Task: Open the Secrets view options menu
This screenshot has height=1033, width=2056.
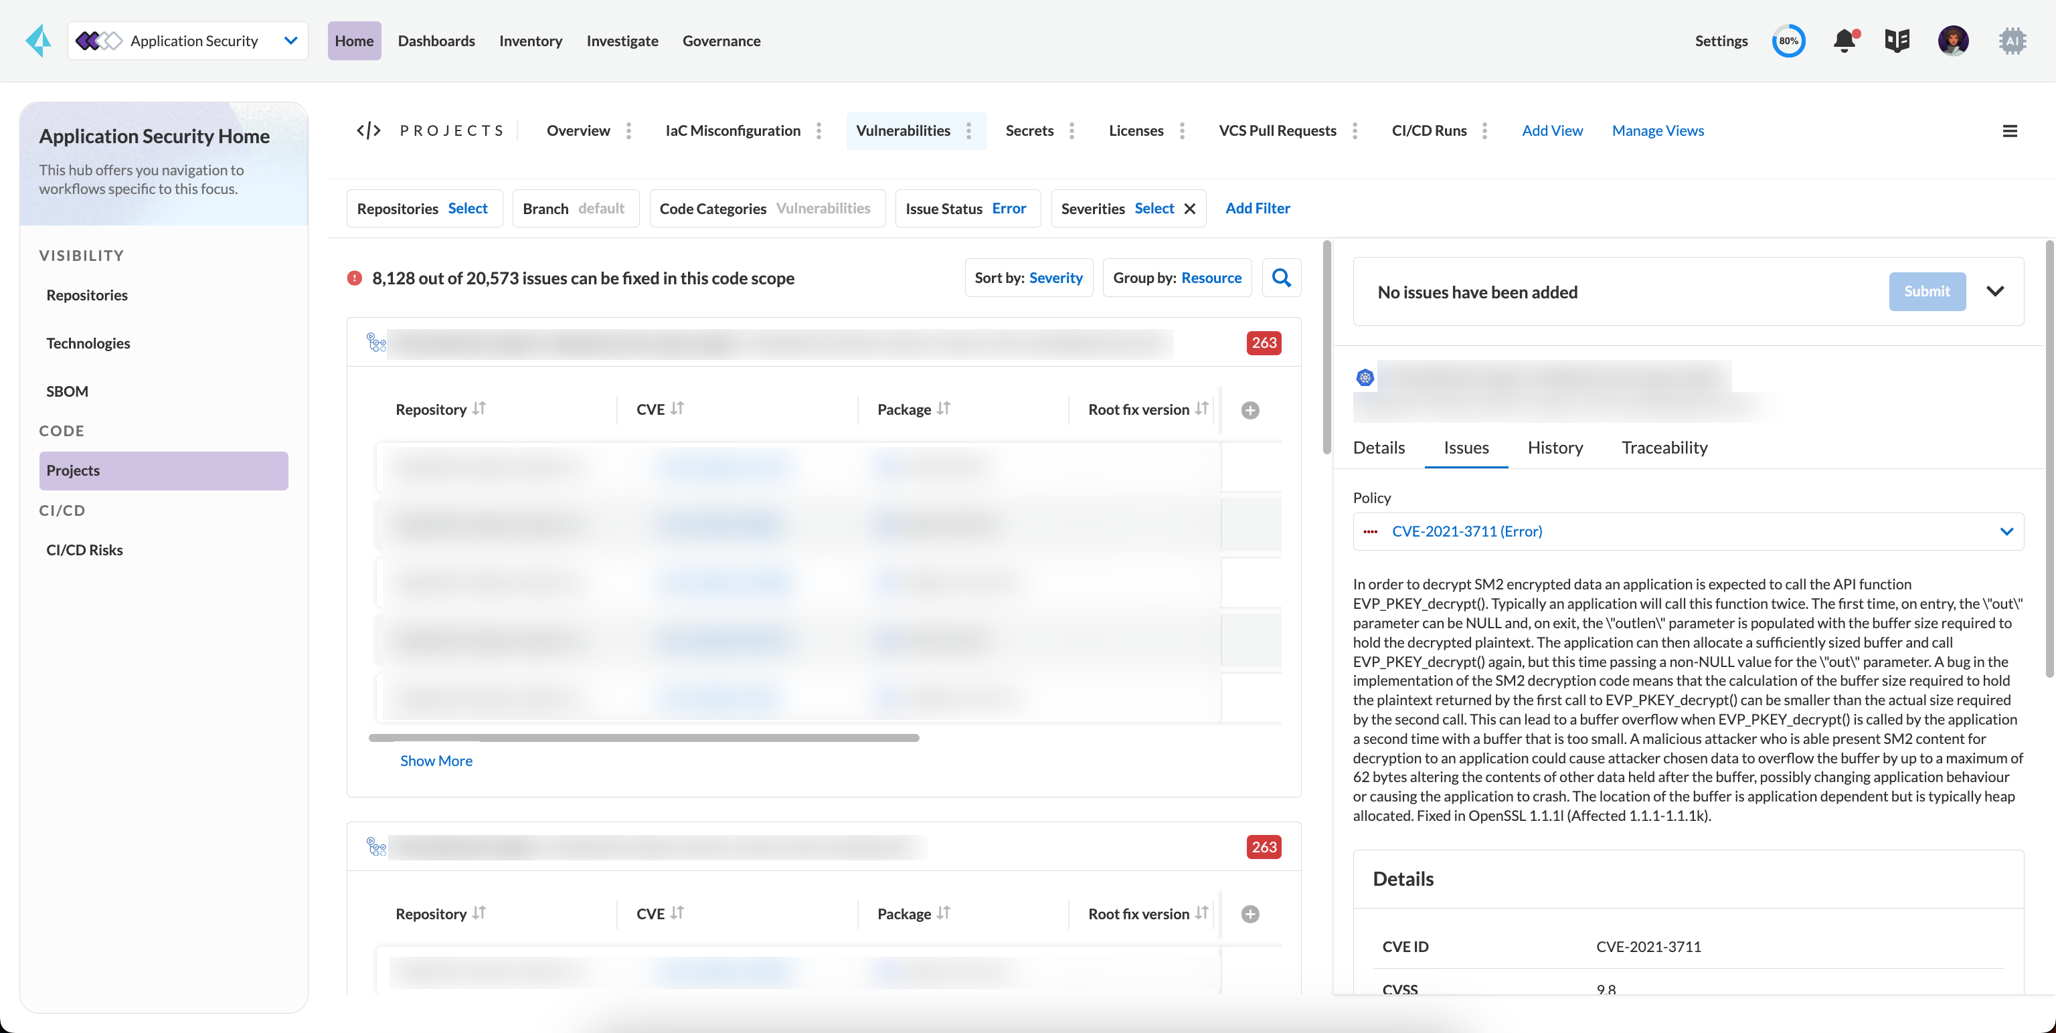Action: click(x=1072, y=131)
